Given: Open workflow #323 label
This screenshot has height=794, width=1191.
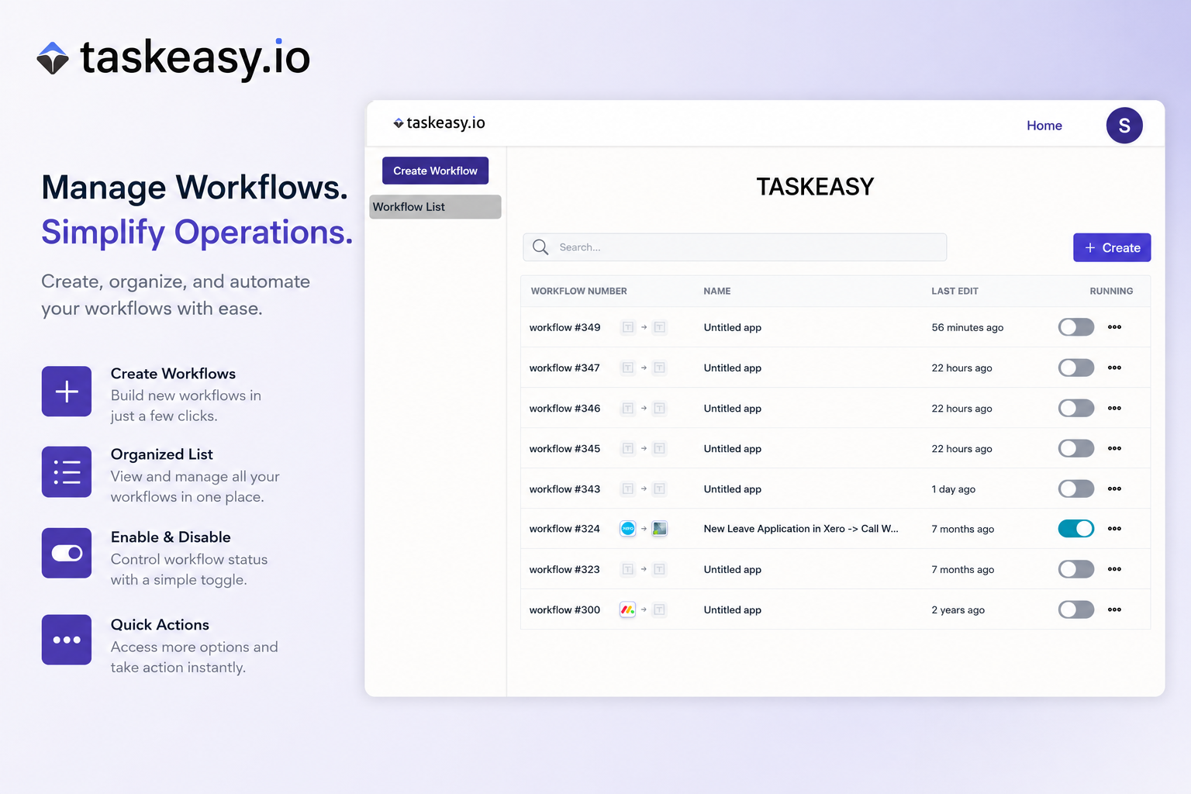Looking at the screenshot, I should [564, 569].
